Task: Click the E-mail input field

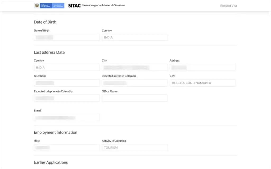Action: point(67,118)
